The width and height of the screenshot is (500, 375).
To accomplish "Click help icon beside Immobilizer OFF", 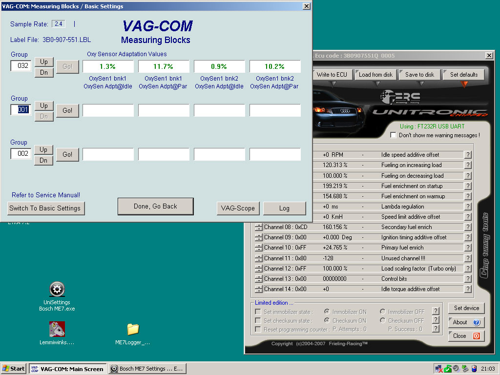I will [436, 312].
